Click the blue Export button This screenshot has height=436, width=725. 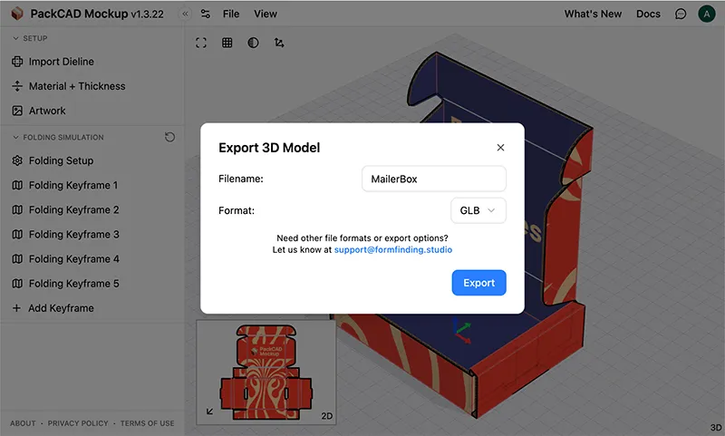coord(479,283)
